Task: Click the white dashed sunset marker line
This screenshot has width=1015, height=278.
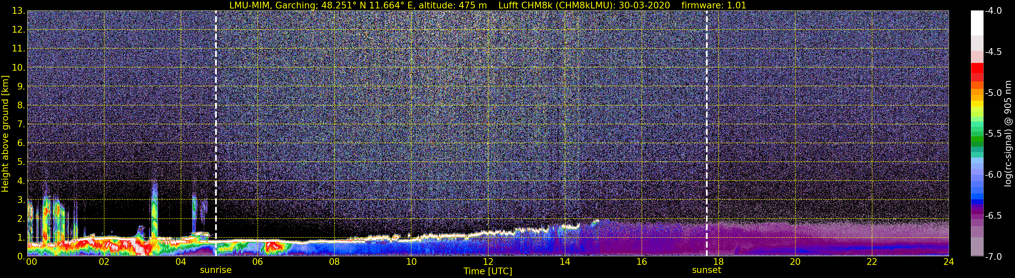Action: tap(707, 134)
